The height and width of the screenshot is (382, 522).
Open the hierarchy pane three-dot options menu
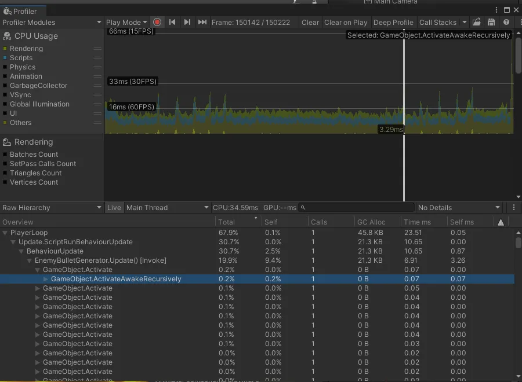[x=514, y=207]
